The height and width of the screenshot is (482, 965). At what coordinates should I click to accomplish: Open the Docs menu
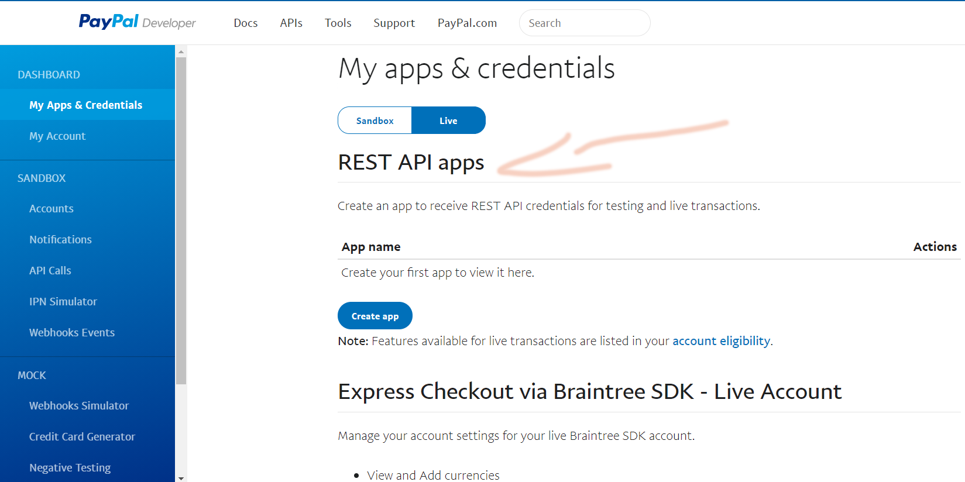coord(246,23)
